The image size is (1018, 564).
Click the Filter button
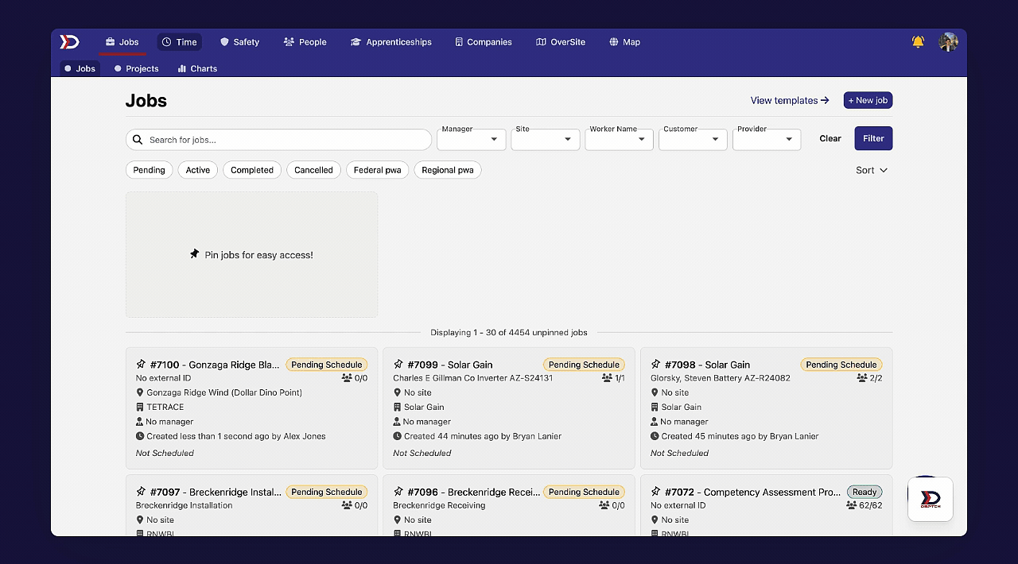[x=873, y=138]
